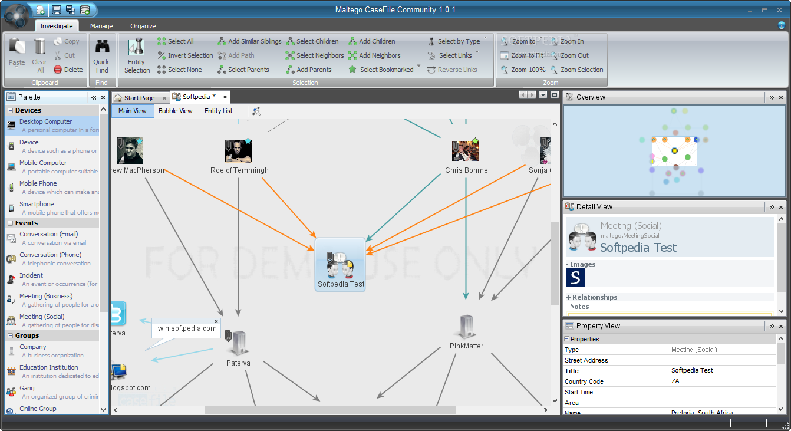
Task: Click the layout icon beside Entity List
Action: (x=256, y=111)
